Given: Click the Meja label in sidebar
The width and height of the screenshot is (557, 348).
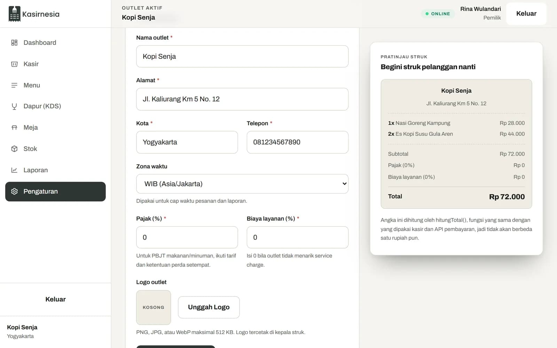Looking at the screenshot, I should 31,128.
